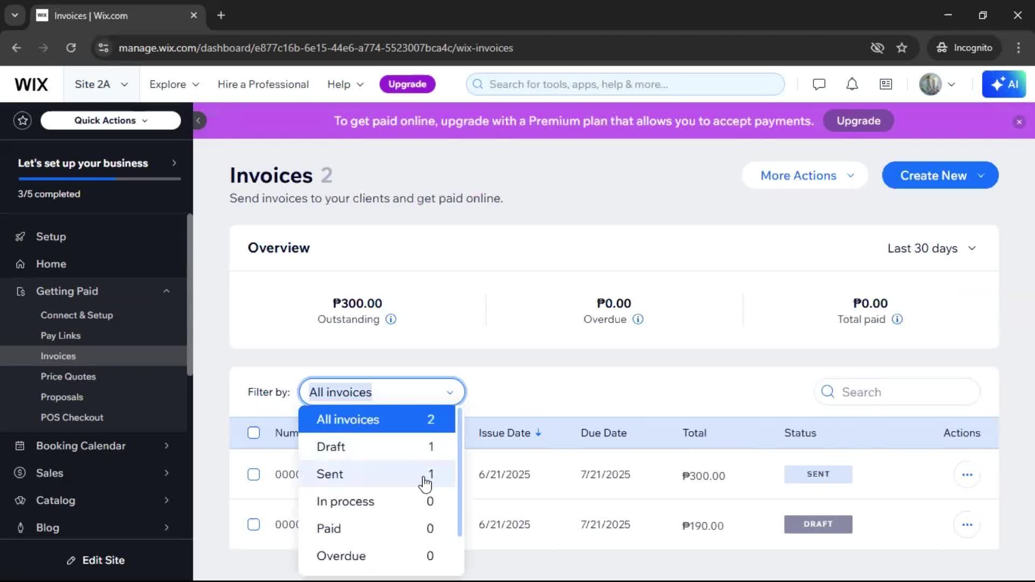The height and width of the screenshot is (582, 1035).
Task: Click the Wix logo
Action: coord(31,84)
